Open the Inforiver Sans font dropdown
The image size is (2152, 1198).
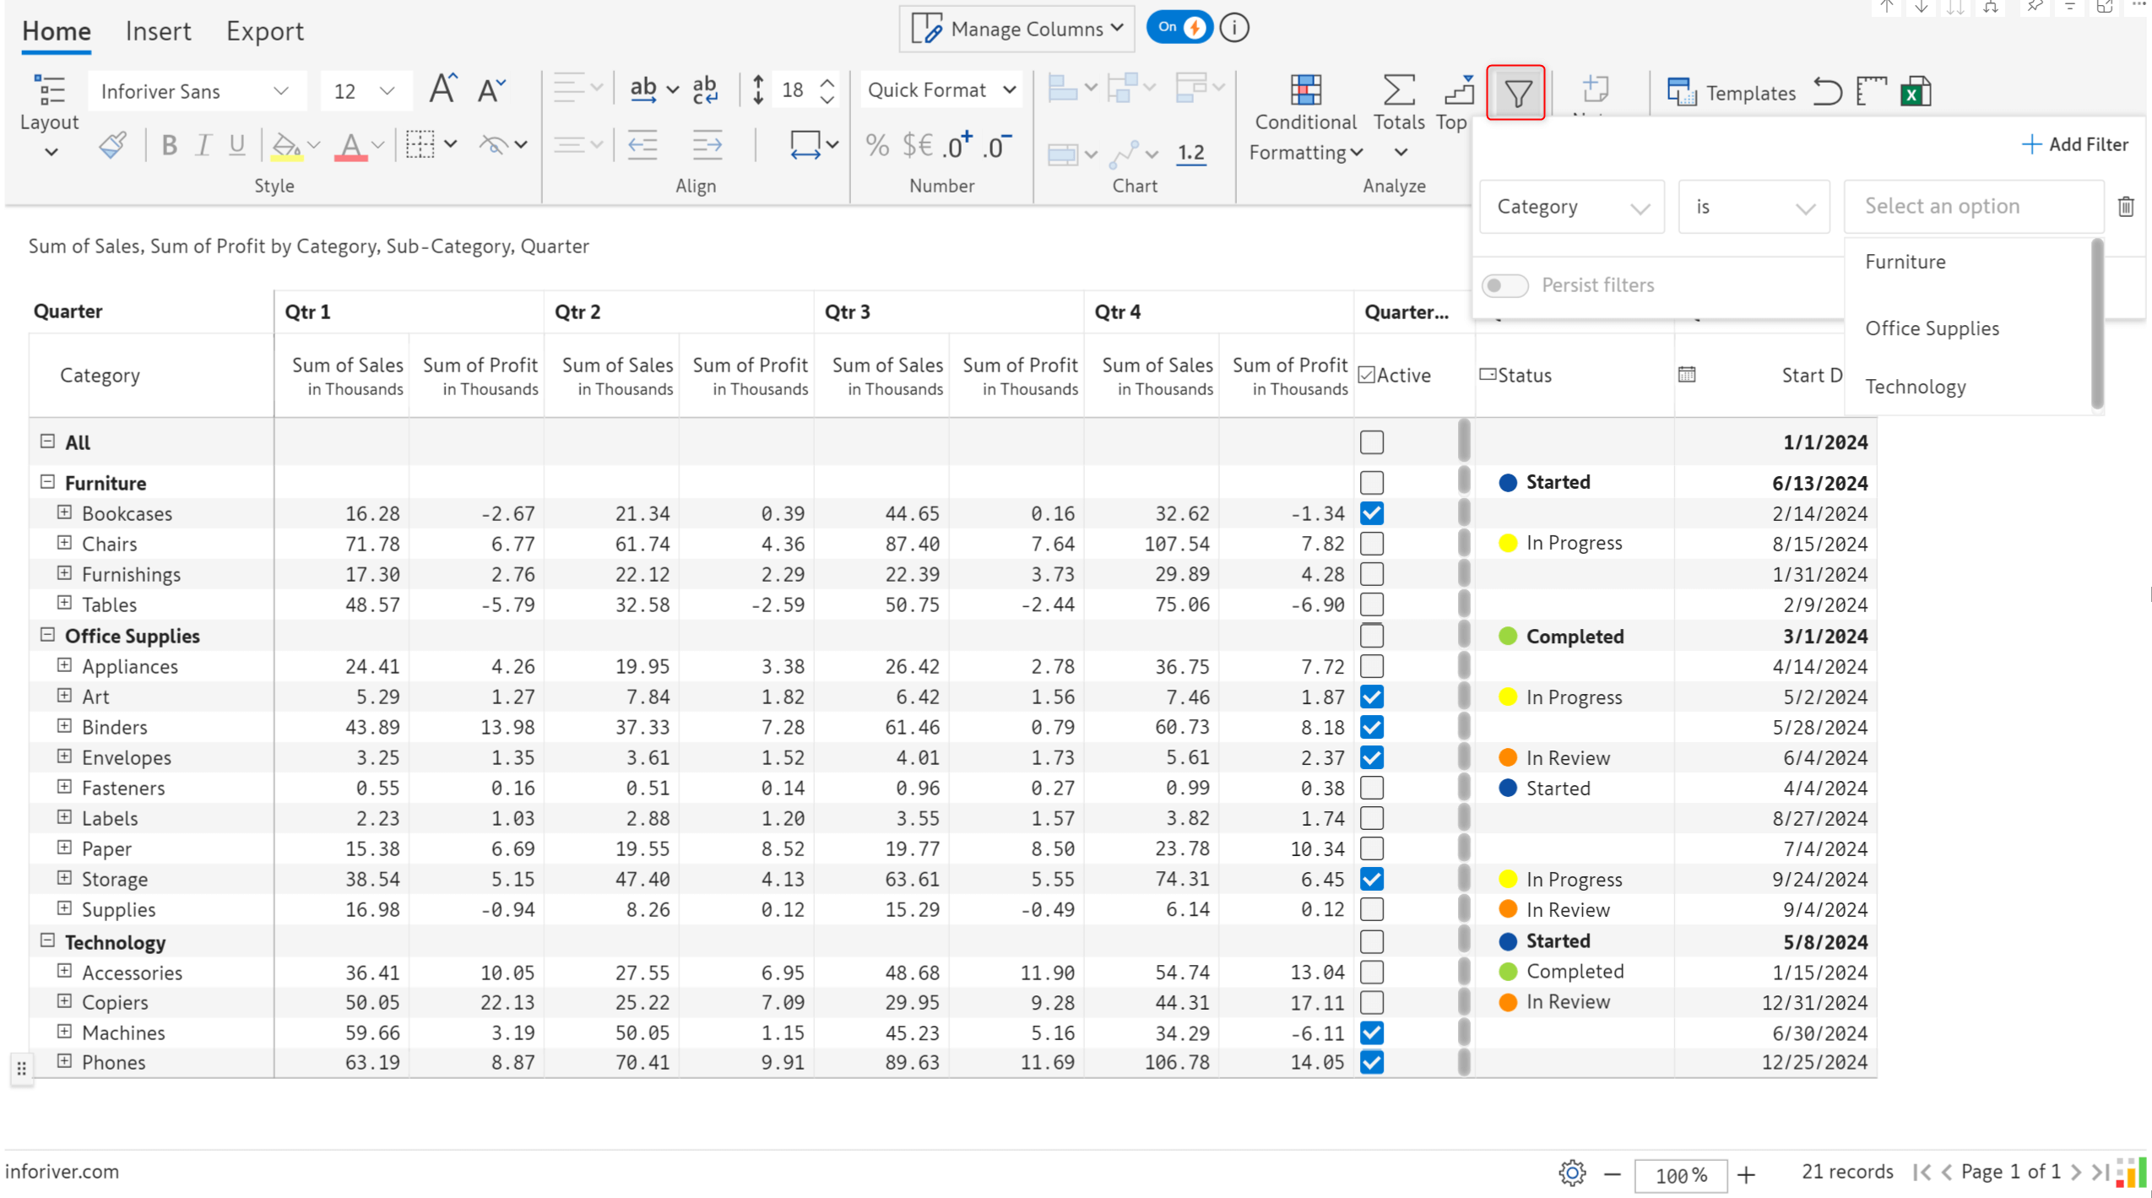tap(196, 91)
